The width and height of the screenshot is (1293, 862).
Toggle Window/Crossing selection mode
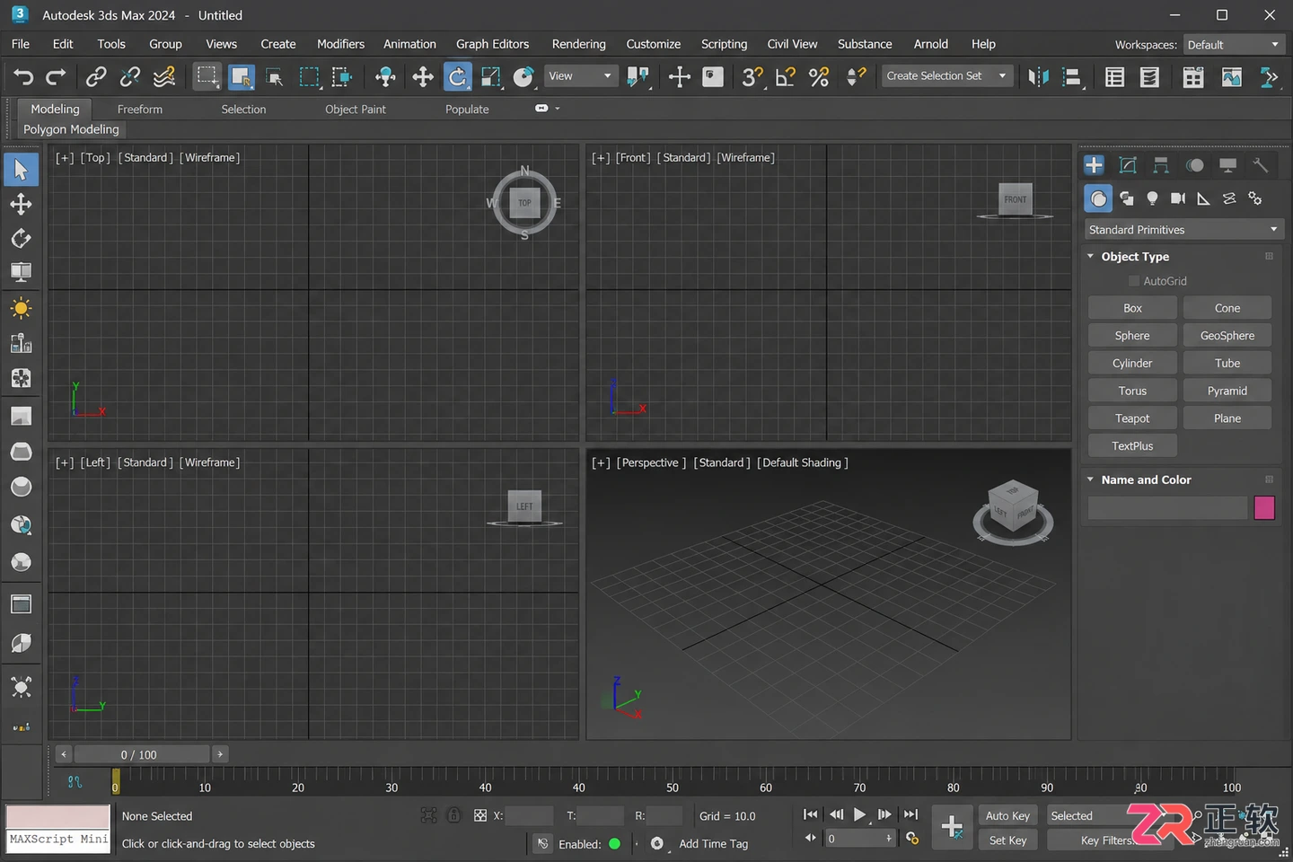tap(342, 77)
